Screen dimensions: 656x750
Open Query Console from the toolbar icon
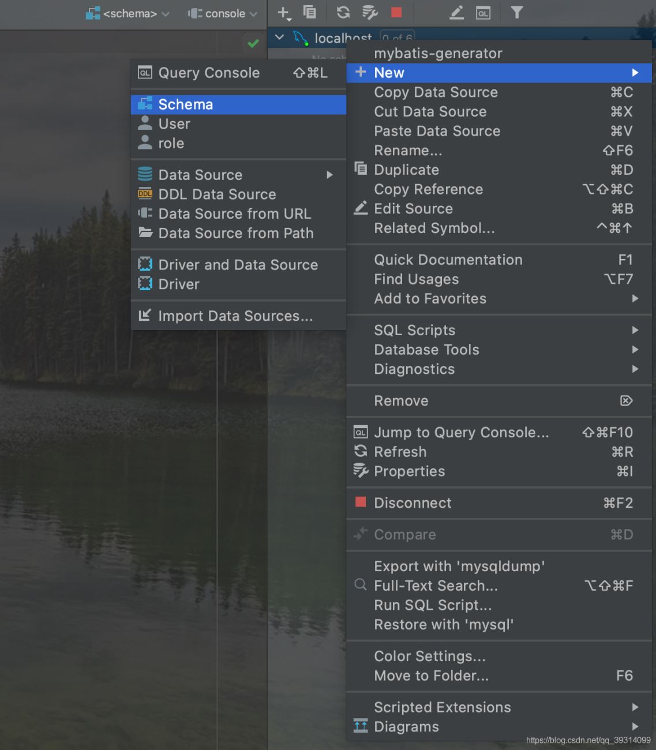483,13
